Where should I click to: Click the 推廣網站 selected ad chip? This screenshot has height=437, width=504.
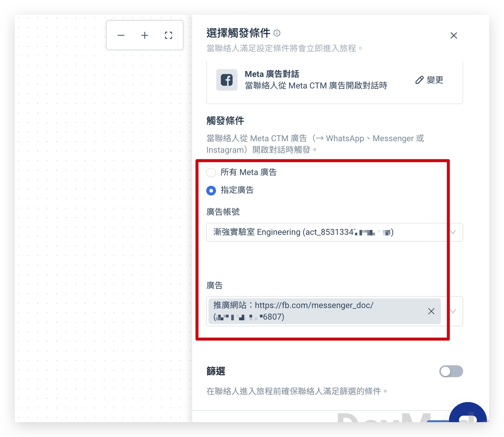(324, 311)
